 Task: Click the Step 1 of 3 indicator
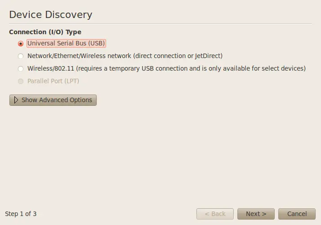click(x=21, y=214)
